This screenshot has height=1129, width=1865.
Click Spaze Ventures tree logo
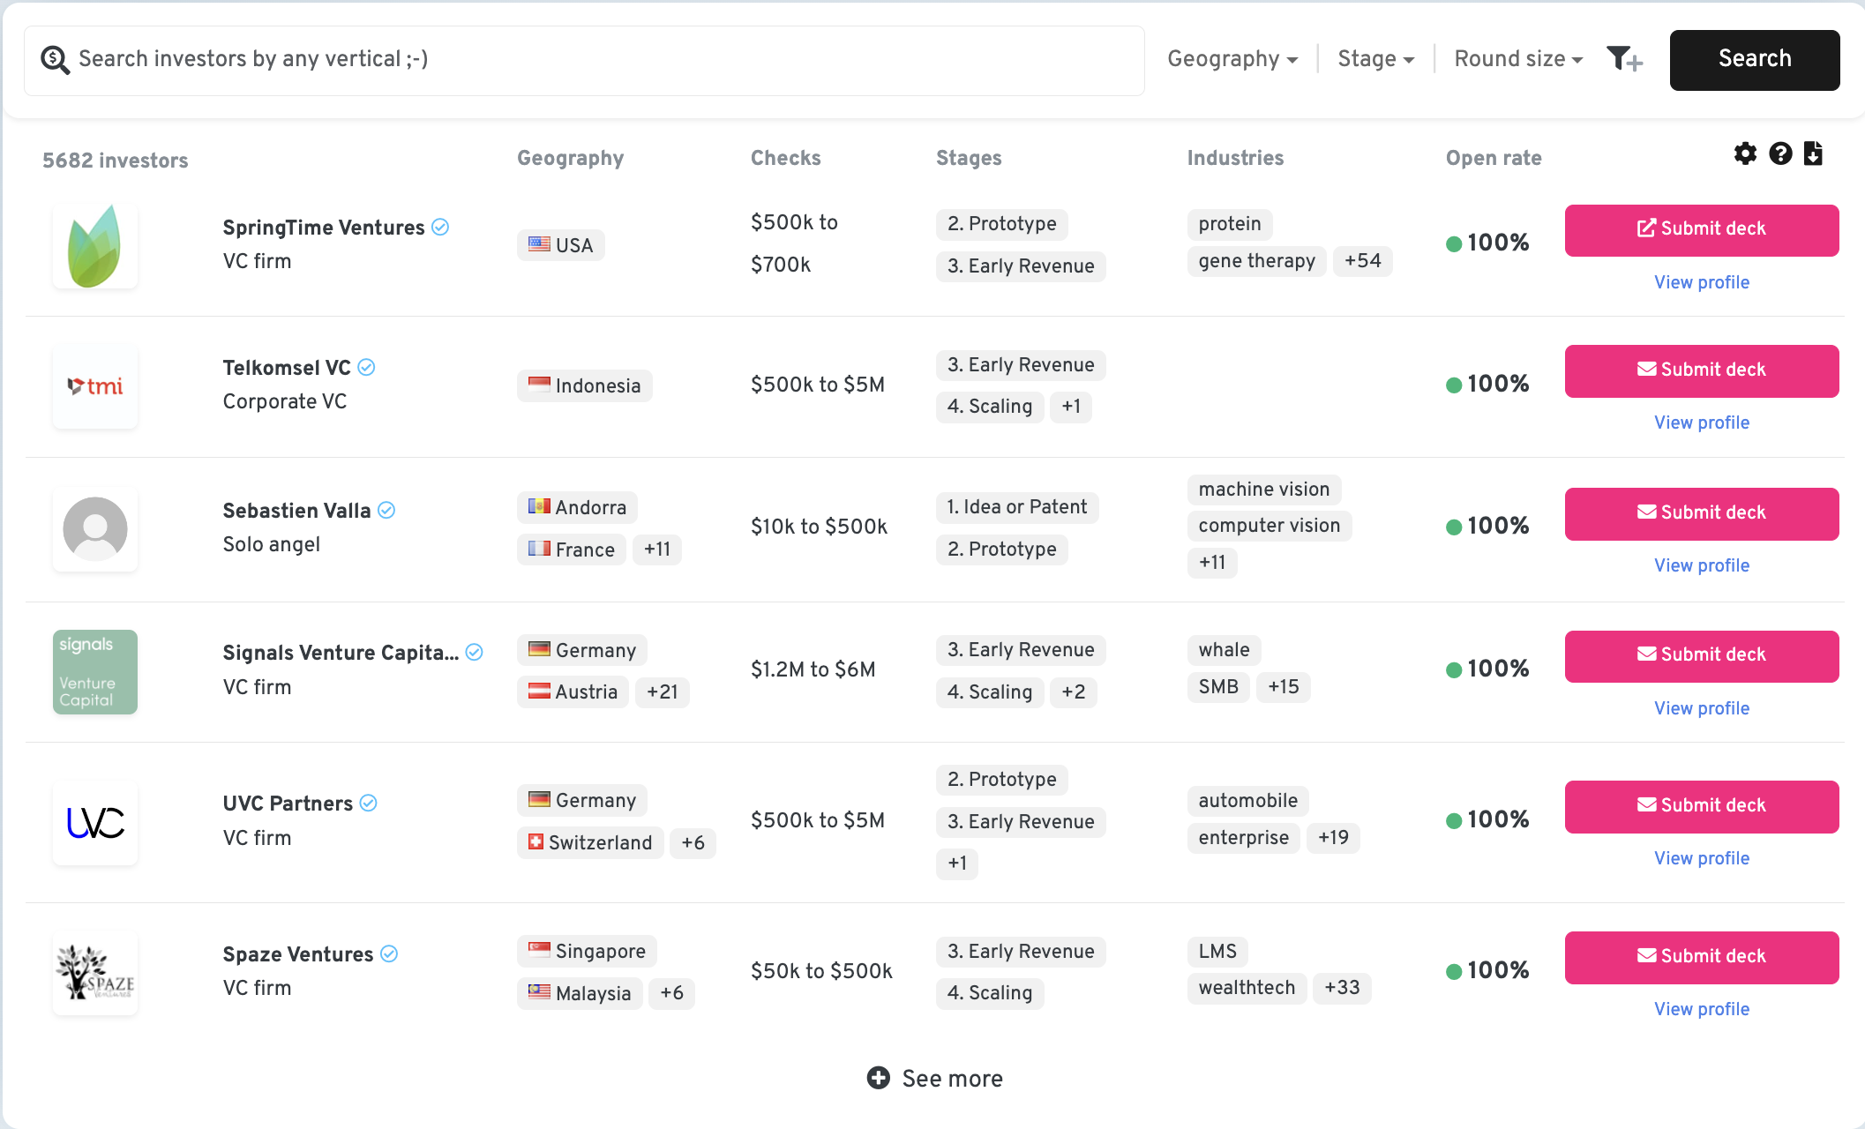[x=95, y=974]
